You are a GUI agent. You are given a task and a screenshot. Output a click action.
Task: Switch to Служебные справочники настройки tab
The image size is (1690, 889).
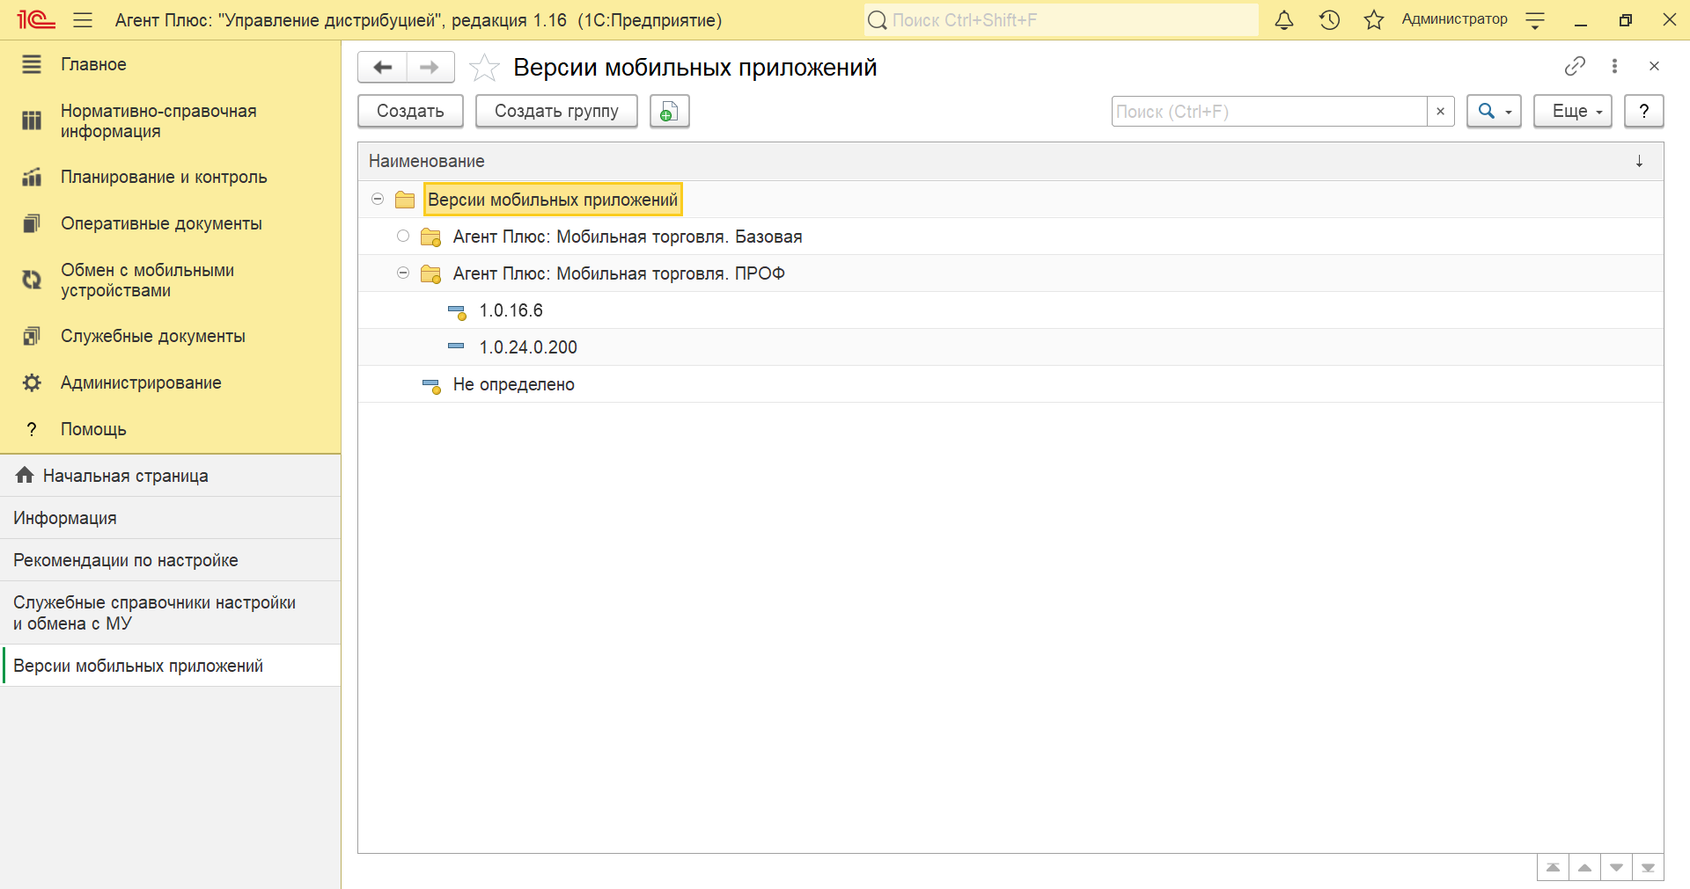tap(171, 613)
